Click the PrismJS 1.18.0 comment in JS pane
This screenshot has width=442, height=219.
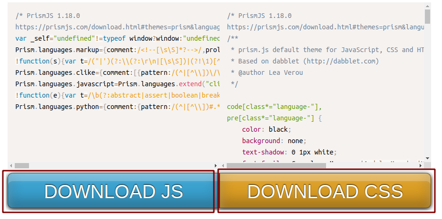pos(48,16)
